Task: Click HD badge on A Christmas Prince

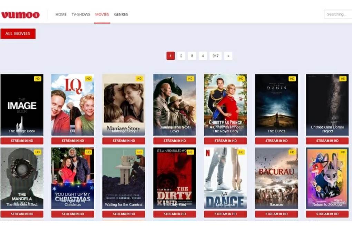Action: tap(241, 79)
